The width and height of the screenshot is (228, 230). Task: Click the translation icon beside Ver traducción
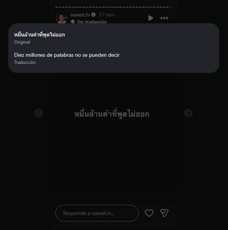coord(73,22)
